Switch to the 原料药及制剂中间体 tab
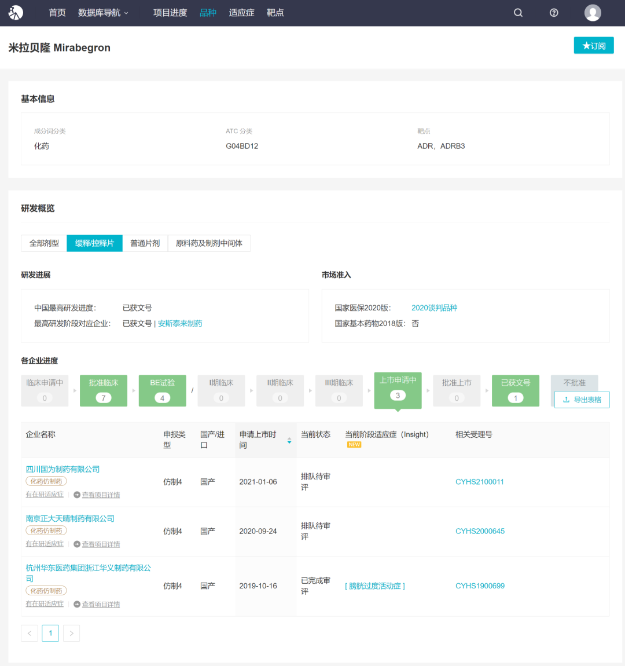The height and width of the screenshot is (666, 625). pyautogui.click(x=209, y=243)
